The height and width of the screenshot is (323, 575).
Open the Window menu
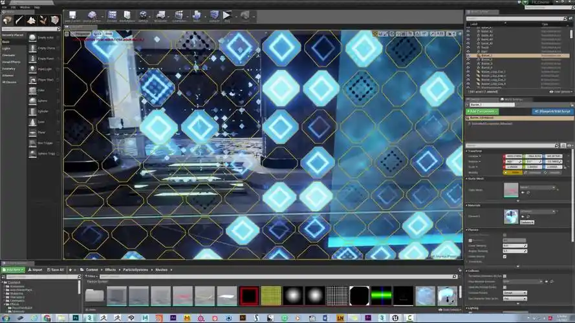coord(25,7)
